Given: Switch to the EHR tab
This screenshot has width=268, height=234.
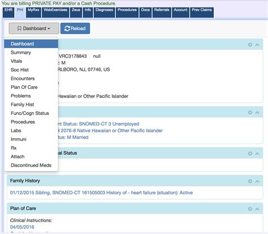Looking at the screenshot, I should point(8,12).
